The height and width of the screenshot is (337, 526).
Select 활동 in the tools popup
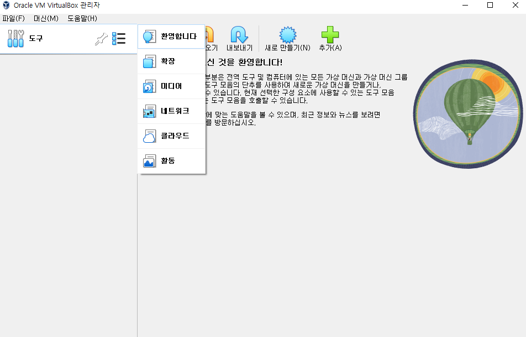click(x=171, y=160)
